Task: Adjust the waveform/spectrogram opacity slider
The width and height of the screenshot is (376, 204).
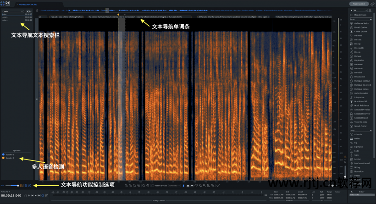Action: tap(13, 185)
